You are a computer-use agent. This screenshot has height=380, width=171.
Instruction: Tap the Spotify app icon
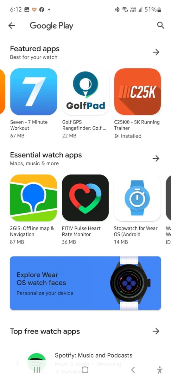37,363
